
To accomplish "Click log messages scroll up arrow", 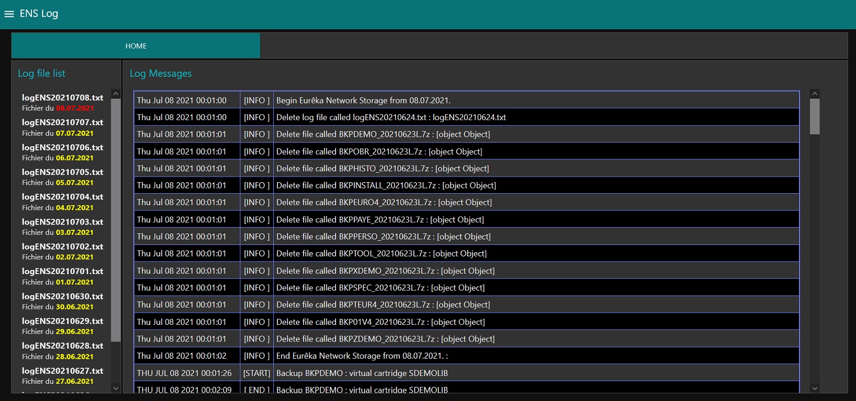I will [815, 94].
